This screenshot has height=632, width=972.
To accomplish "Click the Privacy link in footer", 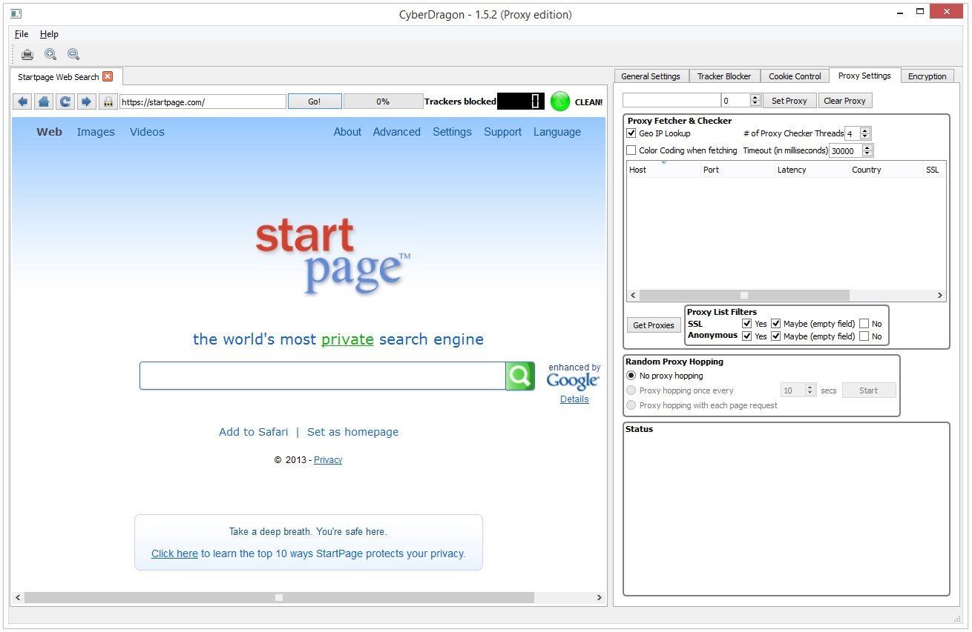I will [x=328, y=460].
